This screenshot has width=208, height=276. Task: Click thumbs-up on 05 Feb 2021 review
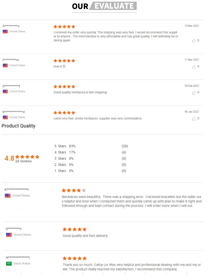(x=194, y=93)
